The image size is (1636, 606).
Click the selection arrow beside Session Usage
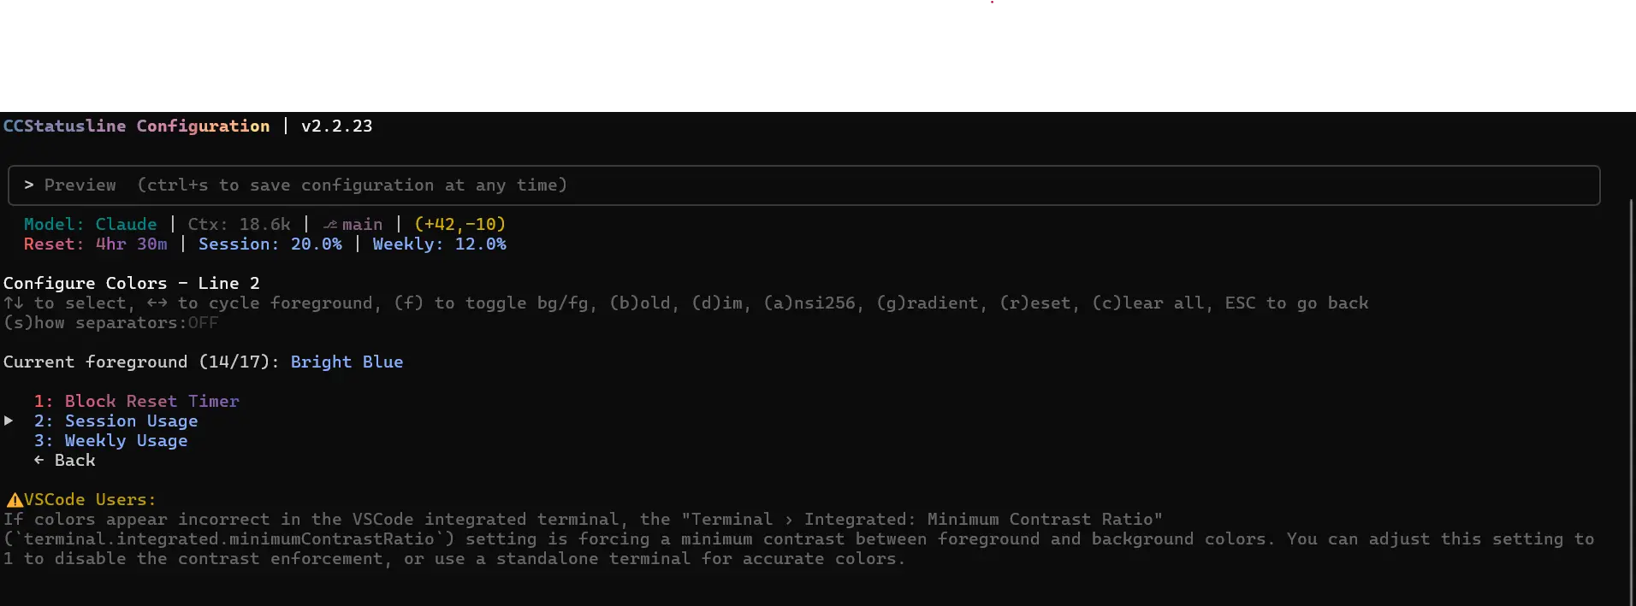9,421
